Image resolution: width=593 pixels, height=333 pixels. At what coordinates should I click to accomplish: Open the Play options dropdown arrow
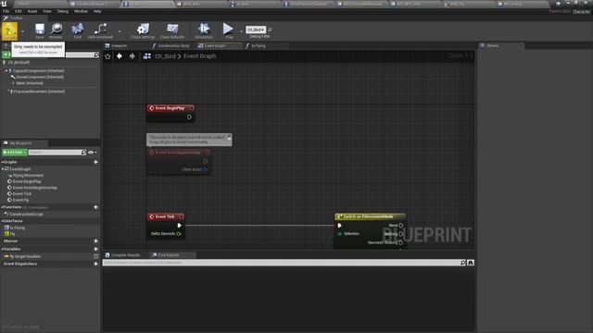(x=241, y=31)
